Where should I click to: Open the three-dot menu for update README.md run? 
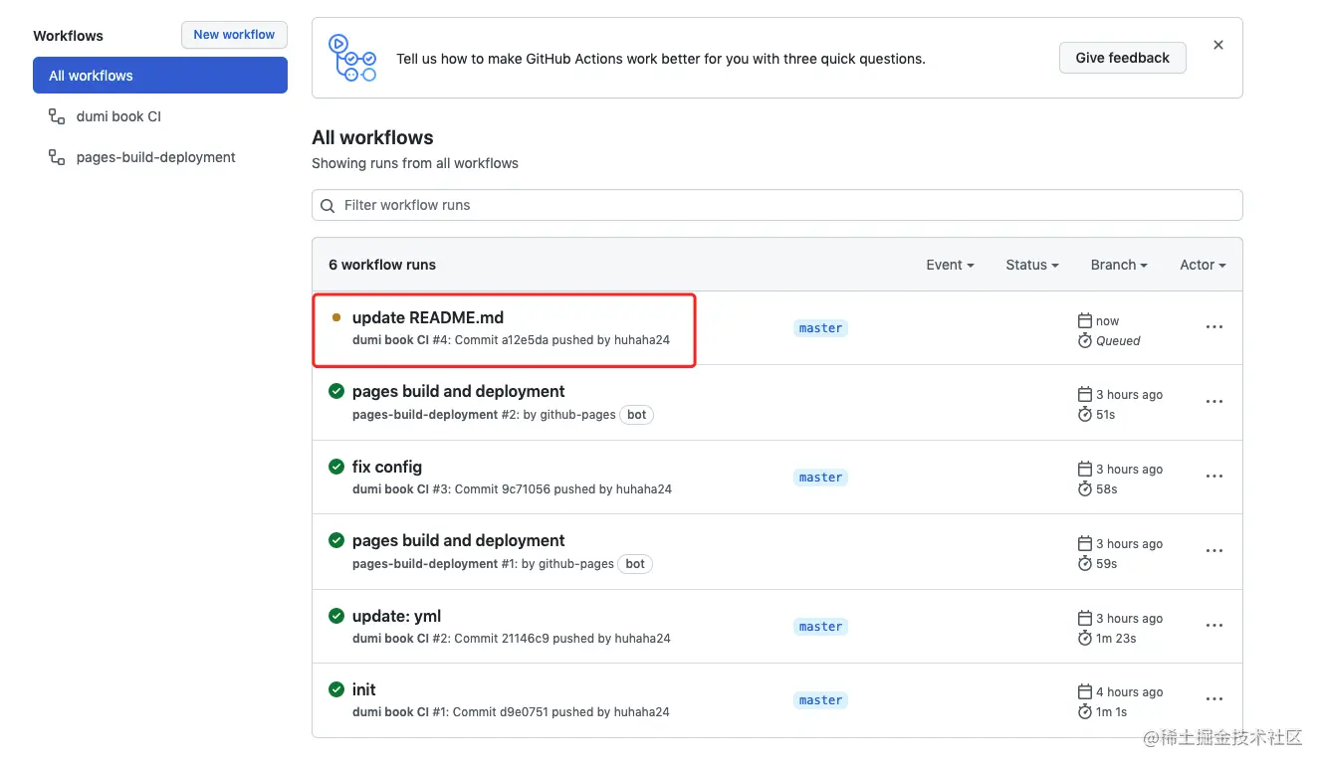[1214, 327]
